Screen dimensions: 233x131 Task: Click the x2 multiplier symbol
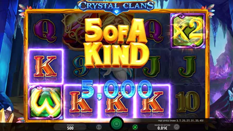click(188, 31)
